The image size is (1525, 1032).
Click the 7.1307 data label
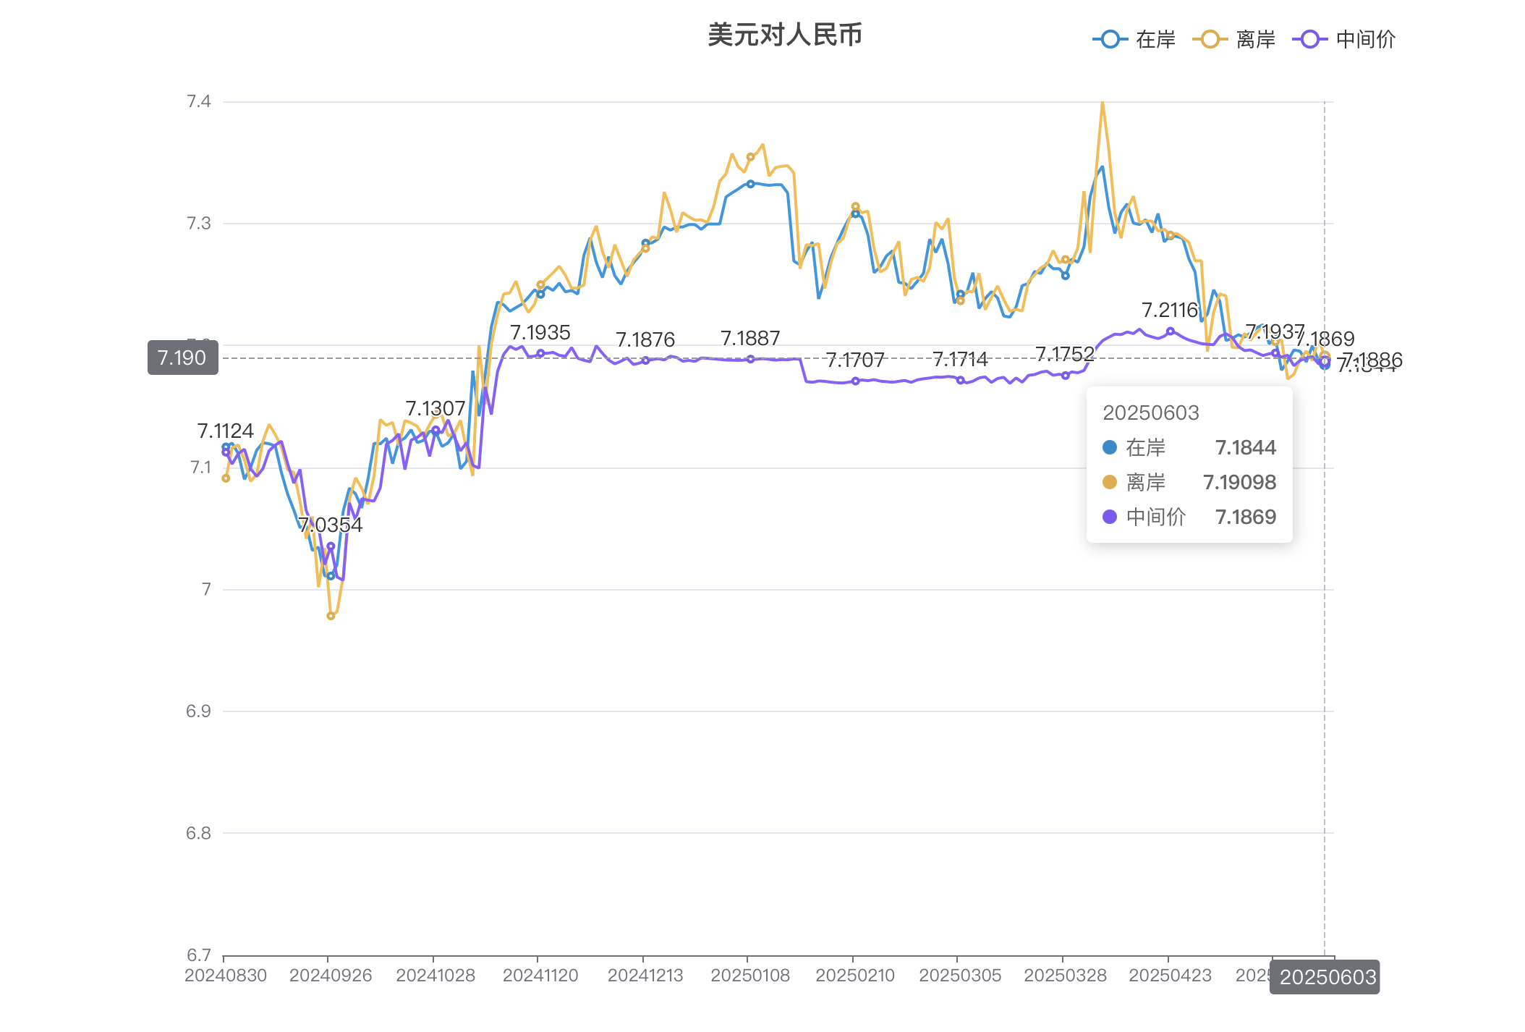pyautogui.click(x=435, y=408)
